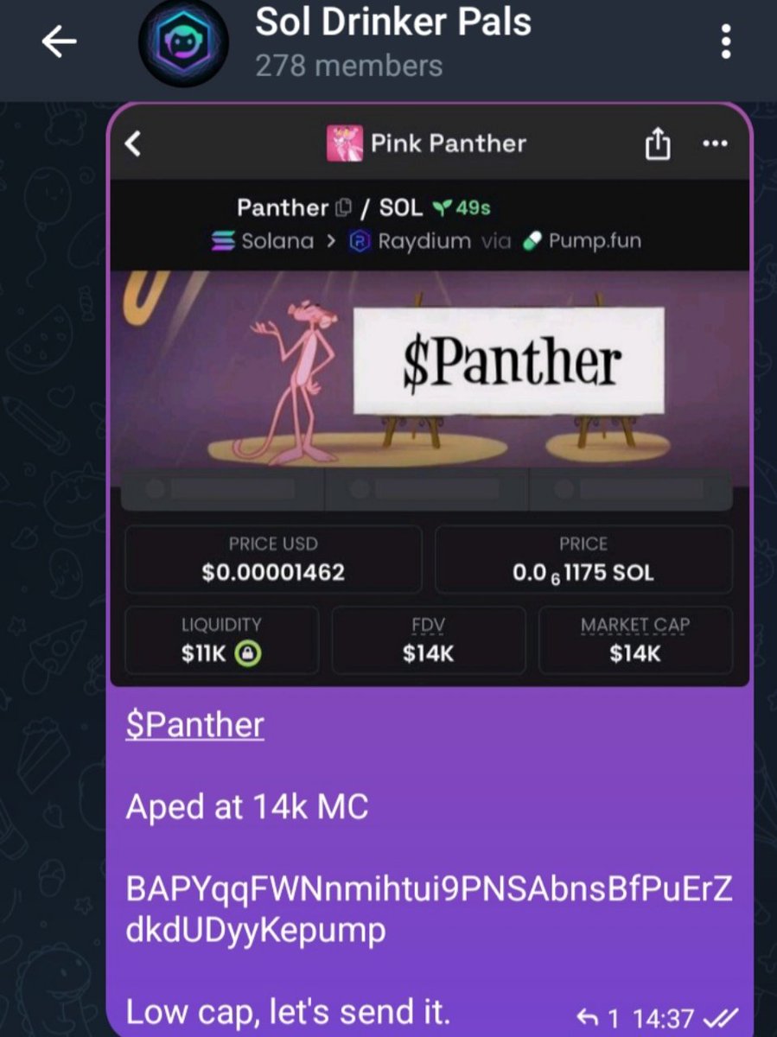
Task: Tap the reply arrow count icon
Action: pos(587,1019)
